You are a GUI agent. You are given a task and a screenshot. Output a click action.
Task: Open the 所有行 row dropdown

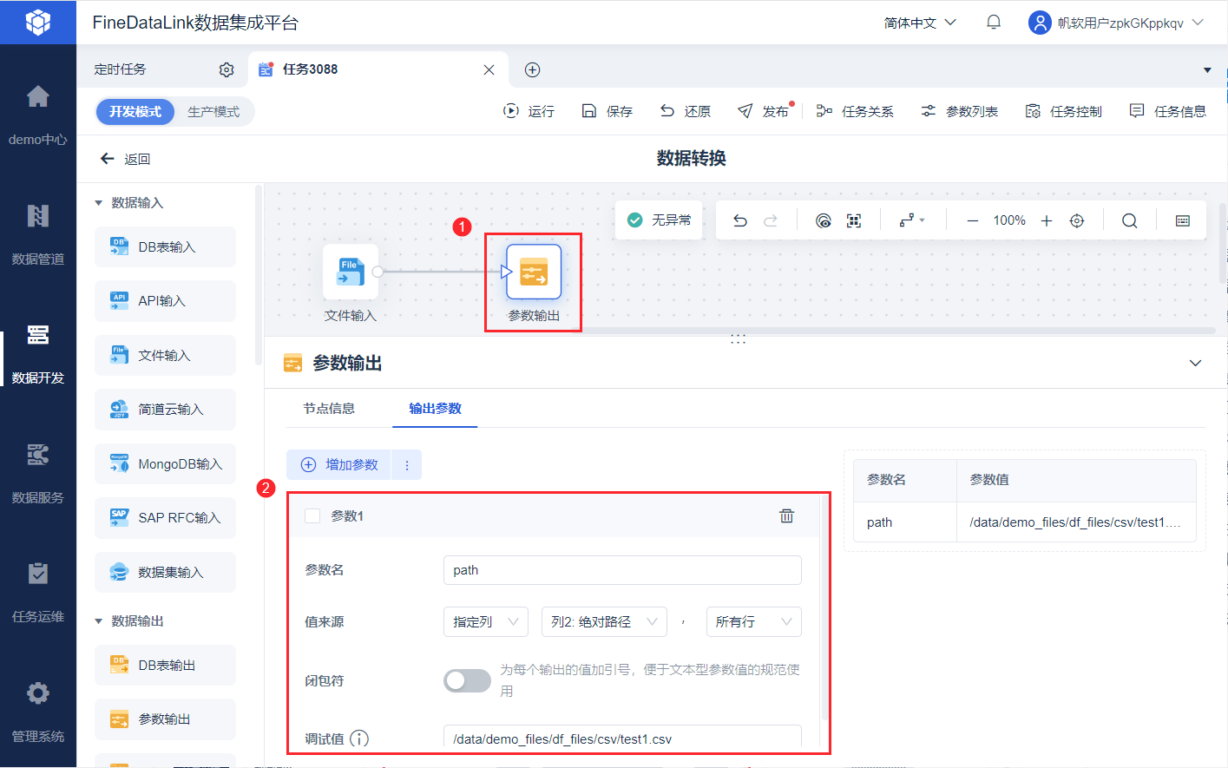(x=754, y=621)
